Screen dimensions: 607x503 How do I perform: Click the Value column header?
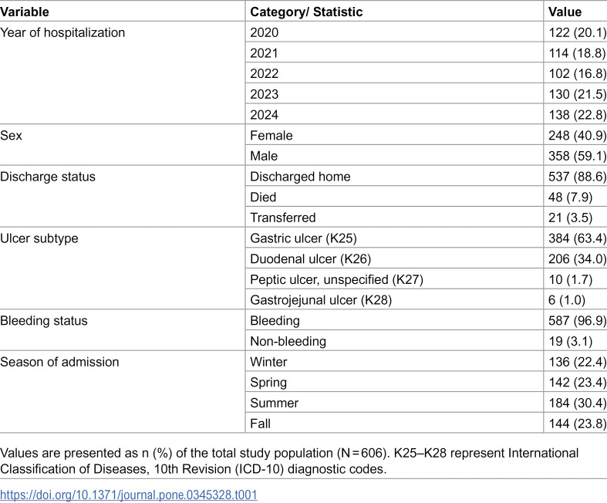[x=565, y=12]
